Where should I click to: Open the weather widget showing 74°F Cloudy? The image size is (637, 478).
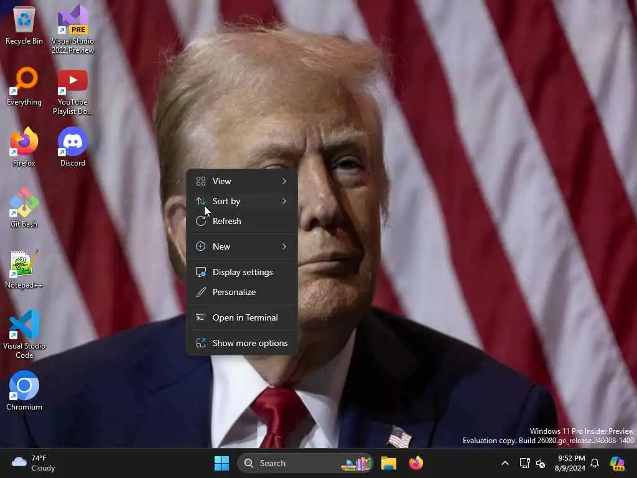tap(34, 463)
